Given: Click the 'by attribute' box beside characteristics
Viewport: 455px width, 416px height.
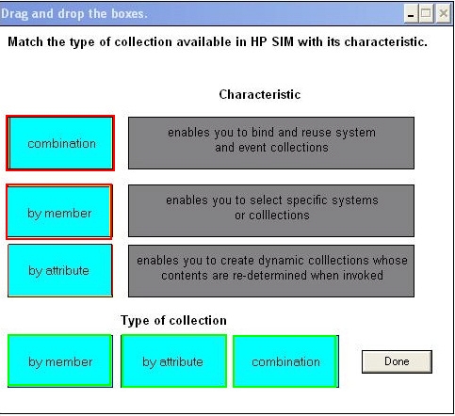Looking at the screenshot, I should pos(60,271).
